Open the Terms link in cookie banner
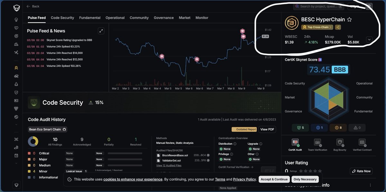Image resolution: width=386 pixels, height=192 pixels. 220,179
